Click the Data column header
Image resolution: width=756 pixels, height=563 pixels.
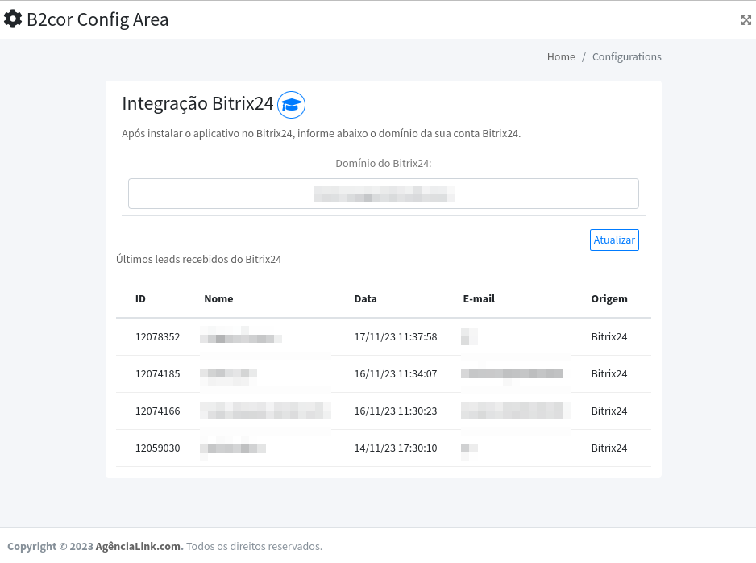(x=365, y=298)
